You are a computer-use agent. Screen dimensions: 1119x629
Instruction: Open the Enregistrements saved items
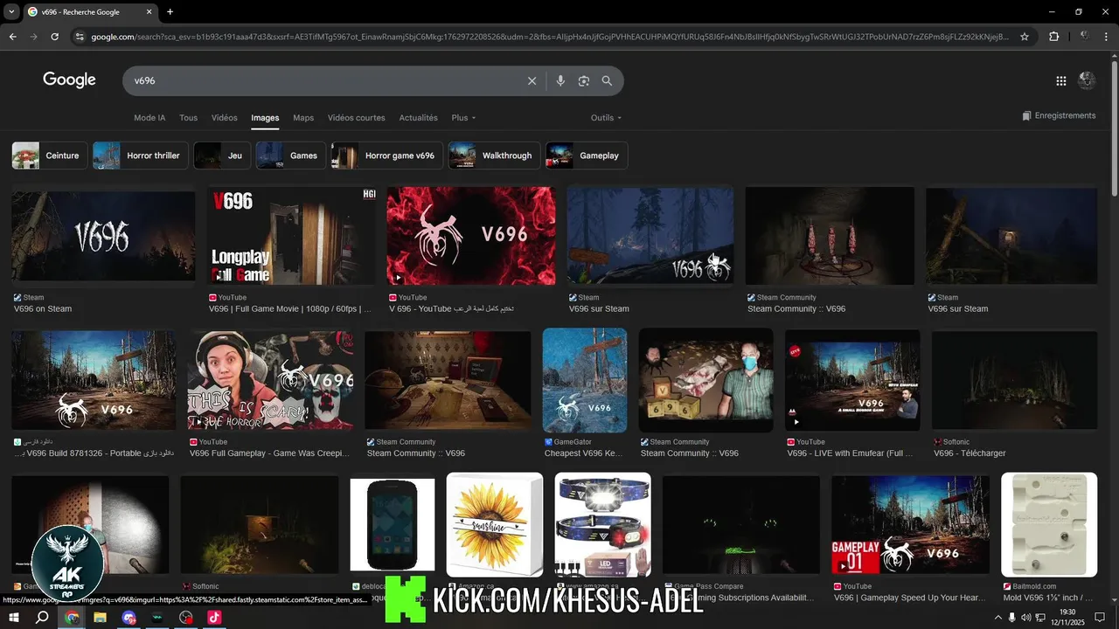tap(1059, 115)
